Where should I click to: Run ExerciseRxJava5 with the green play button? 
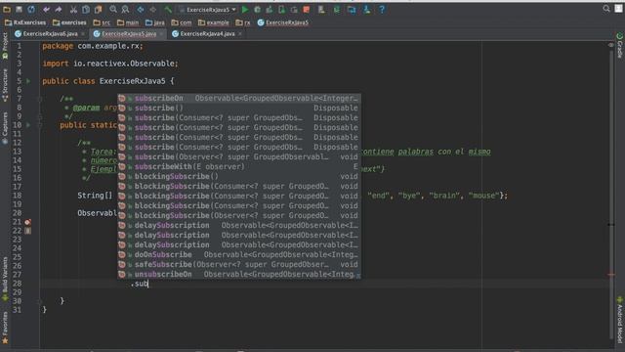245,9
